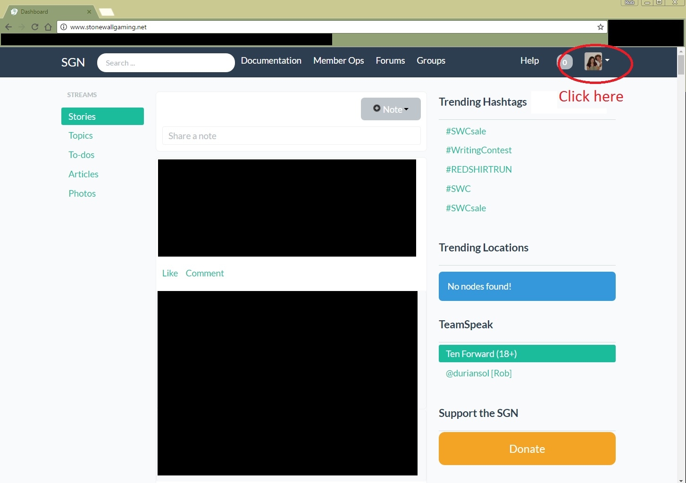Screen dimensions: 686x483
Task: Click the No nodes found! notice
Action: click(x=527, y=286)
